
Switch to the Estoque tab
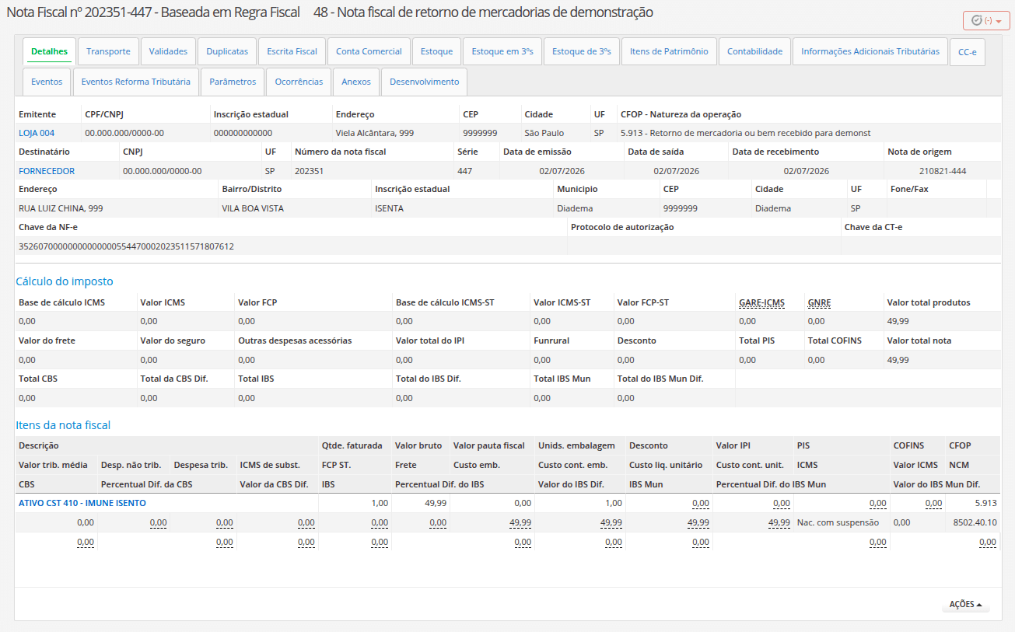pos(436,51)
